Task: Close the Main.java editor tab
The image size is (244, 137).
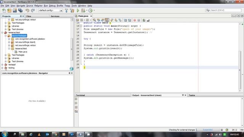Action: (91, 16)
